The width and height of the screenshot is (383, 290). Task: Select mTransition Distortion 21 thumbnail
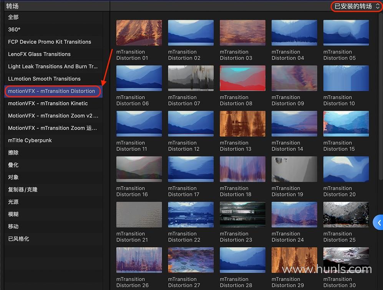tap(139, 215)
